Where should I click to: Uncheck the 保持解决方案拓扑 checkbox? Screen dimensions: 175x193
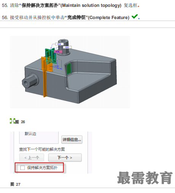[22, 168]
